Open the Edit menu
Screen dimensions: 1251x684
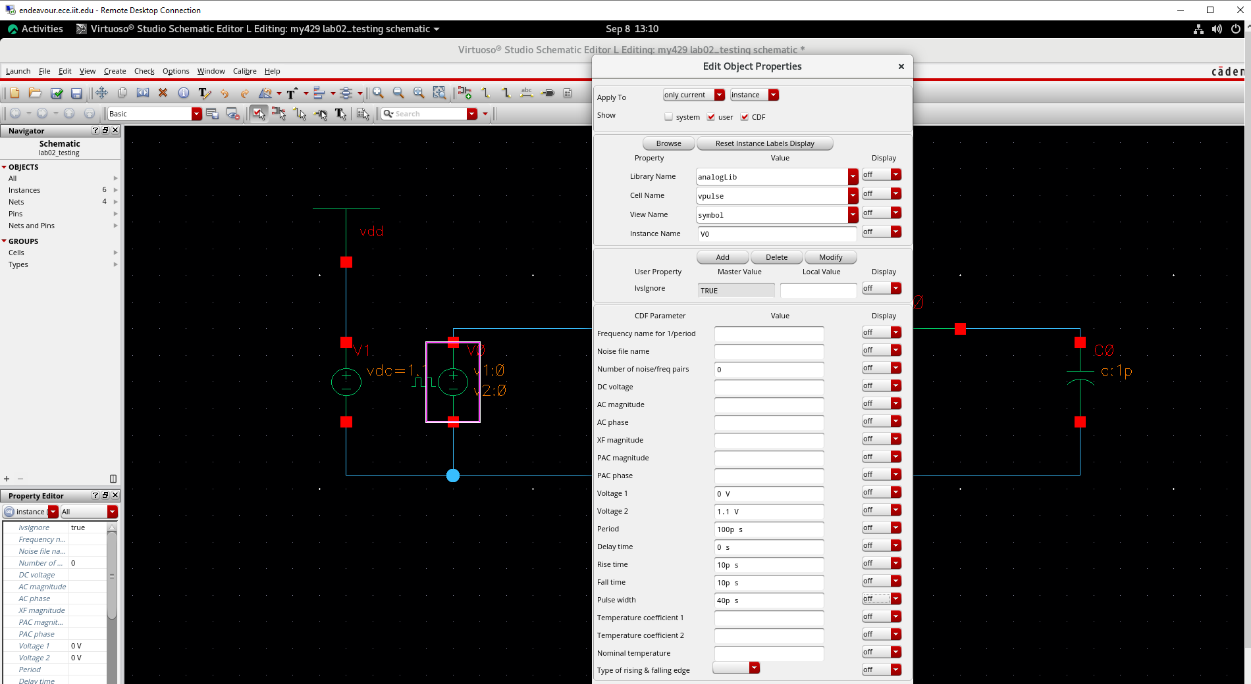(65, 71)
